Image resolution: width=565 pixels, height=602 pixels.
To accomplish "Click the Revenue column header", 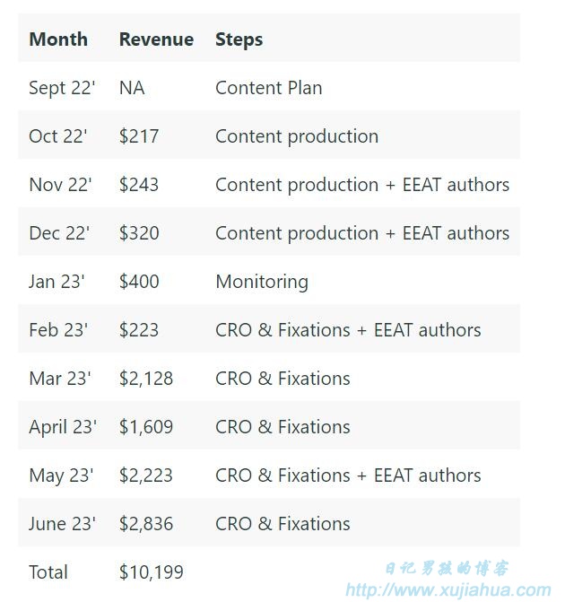I will (156, 39).
